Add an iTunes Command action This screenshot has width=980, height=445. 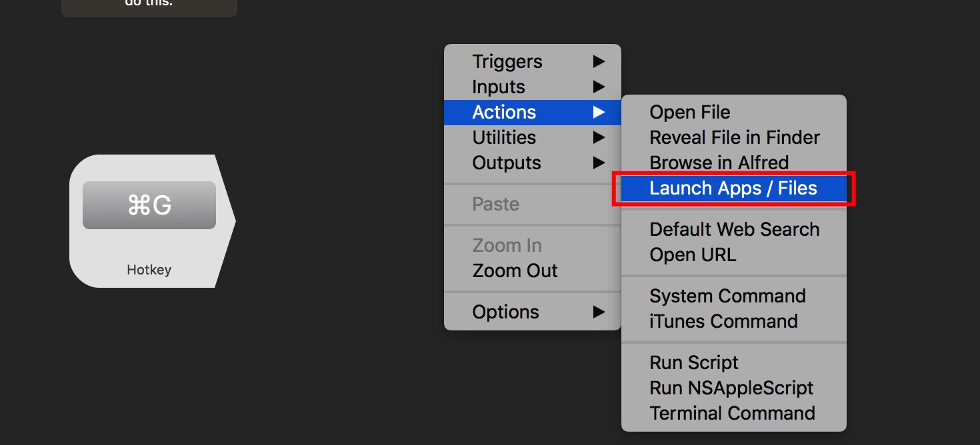coord(724,322)
